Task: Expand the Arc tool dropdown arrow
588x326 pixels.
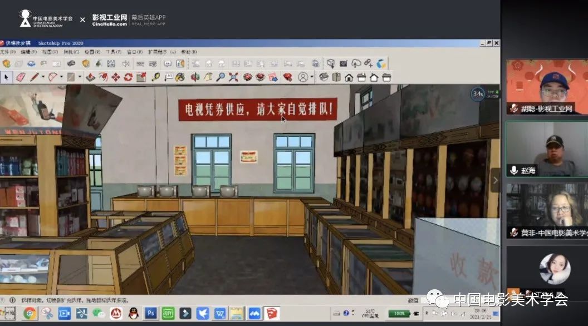Action: [x=61, y=77]
